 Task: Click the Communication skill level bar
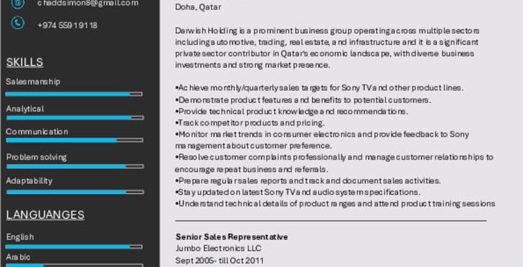click(74, 140)
